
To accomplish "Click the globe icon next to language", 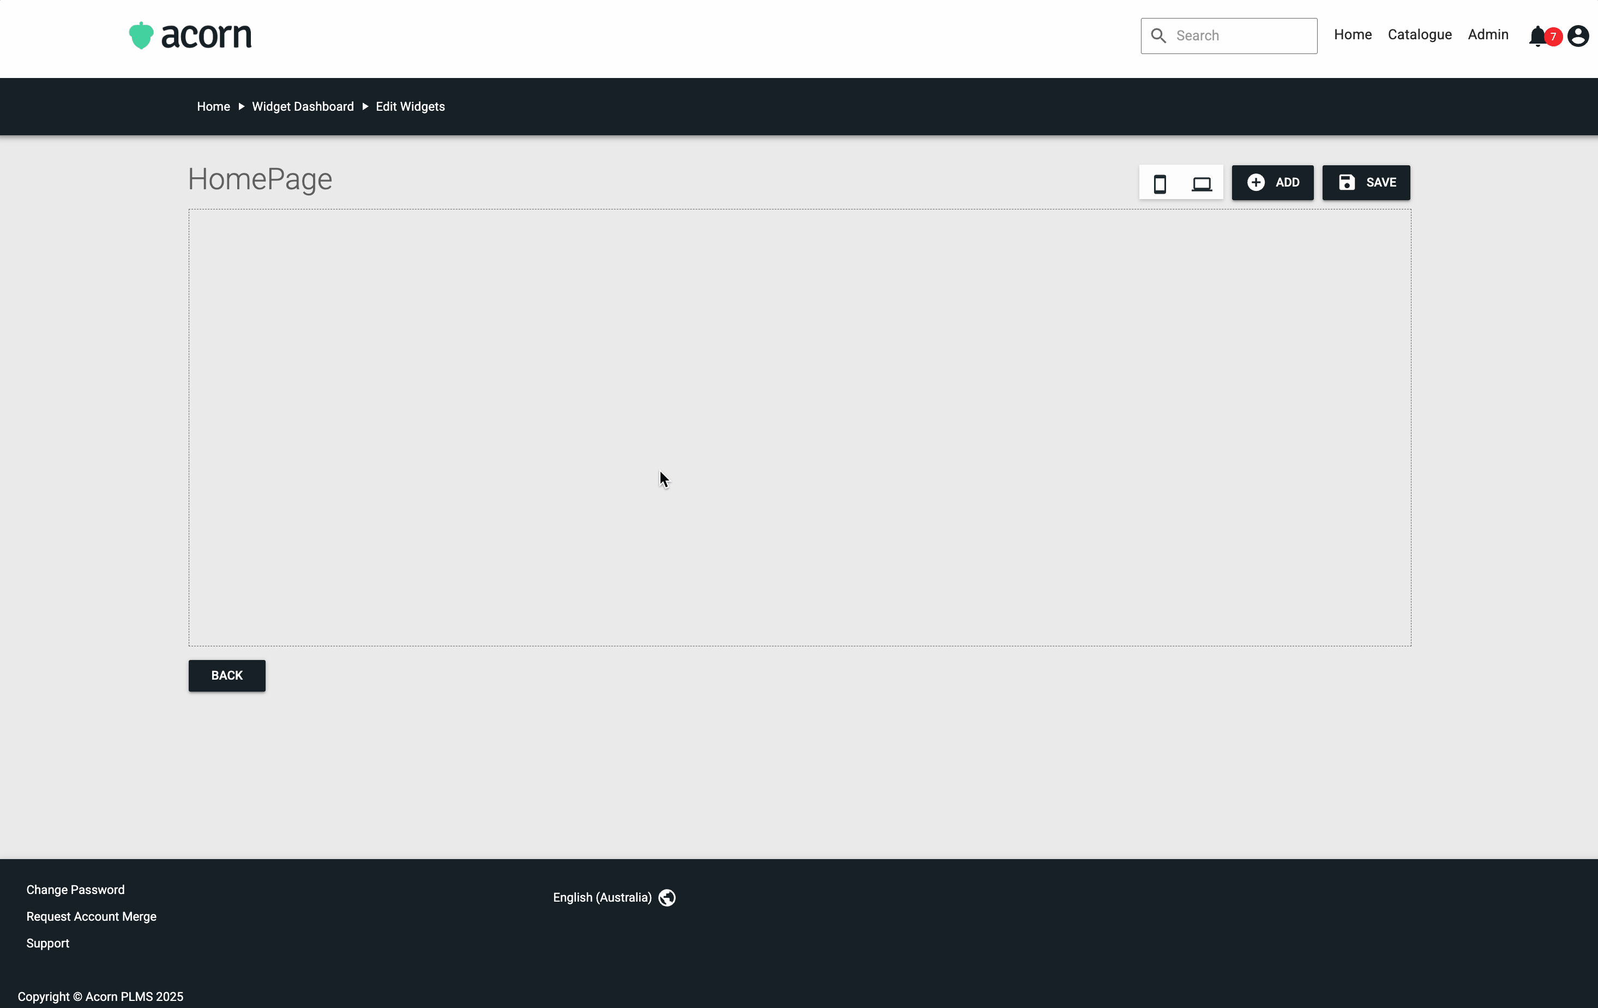I will pyautogui.click(x=666, y=897).
